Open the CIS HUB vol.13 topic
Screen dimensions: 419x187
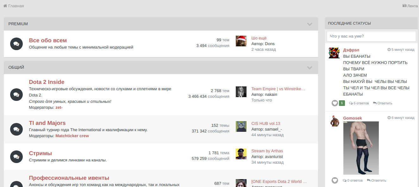pos(266,123)
